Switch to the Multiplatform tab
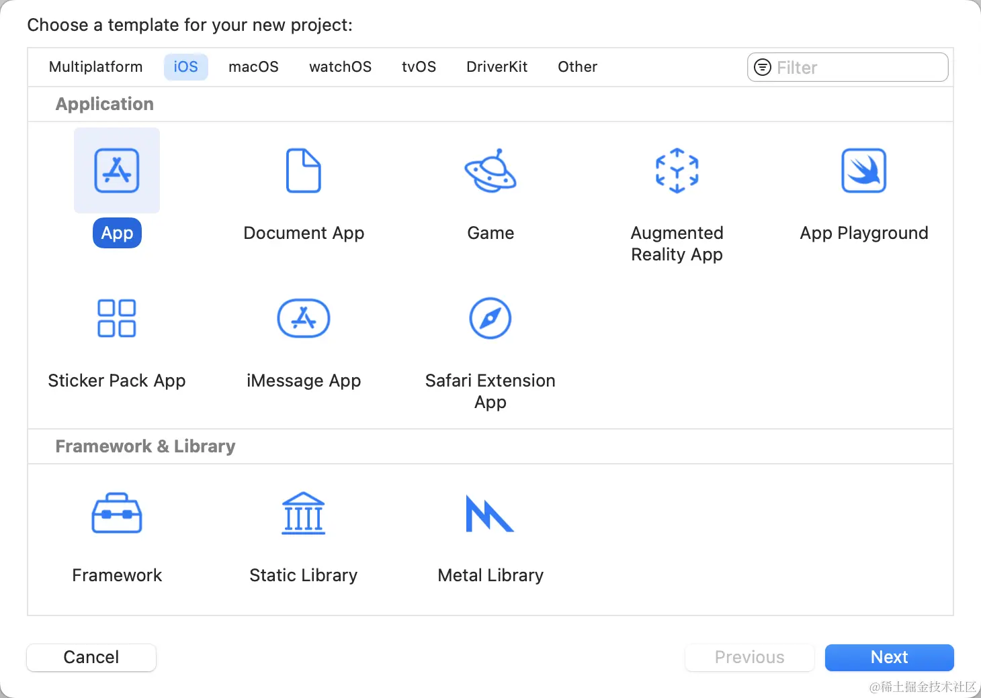The image size is (981, 698). click(x=96, y=67)
